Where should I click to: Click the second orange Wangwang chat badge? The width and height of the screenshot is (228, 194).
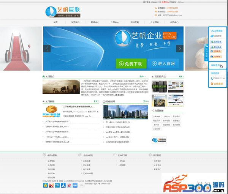[x=216, y=57]
